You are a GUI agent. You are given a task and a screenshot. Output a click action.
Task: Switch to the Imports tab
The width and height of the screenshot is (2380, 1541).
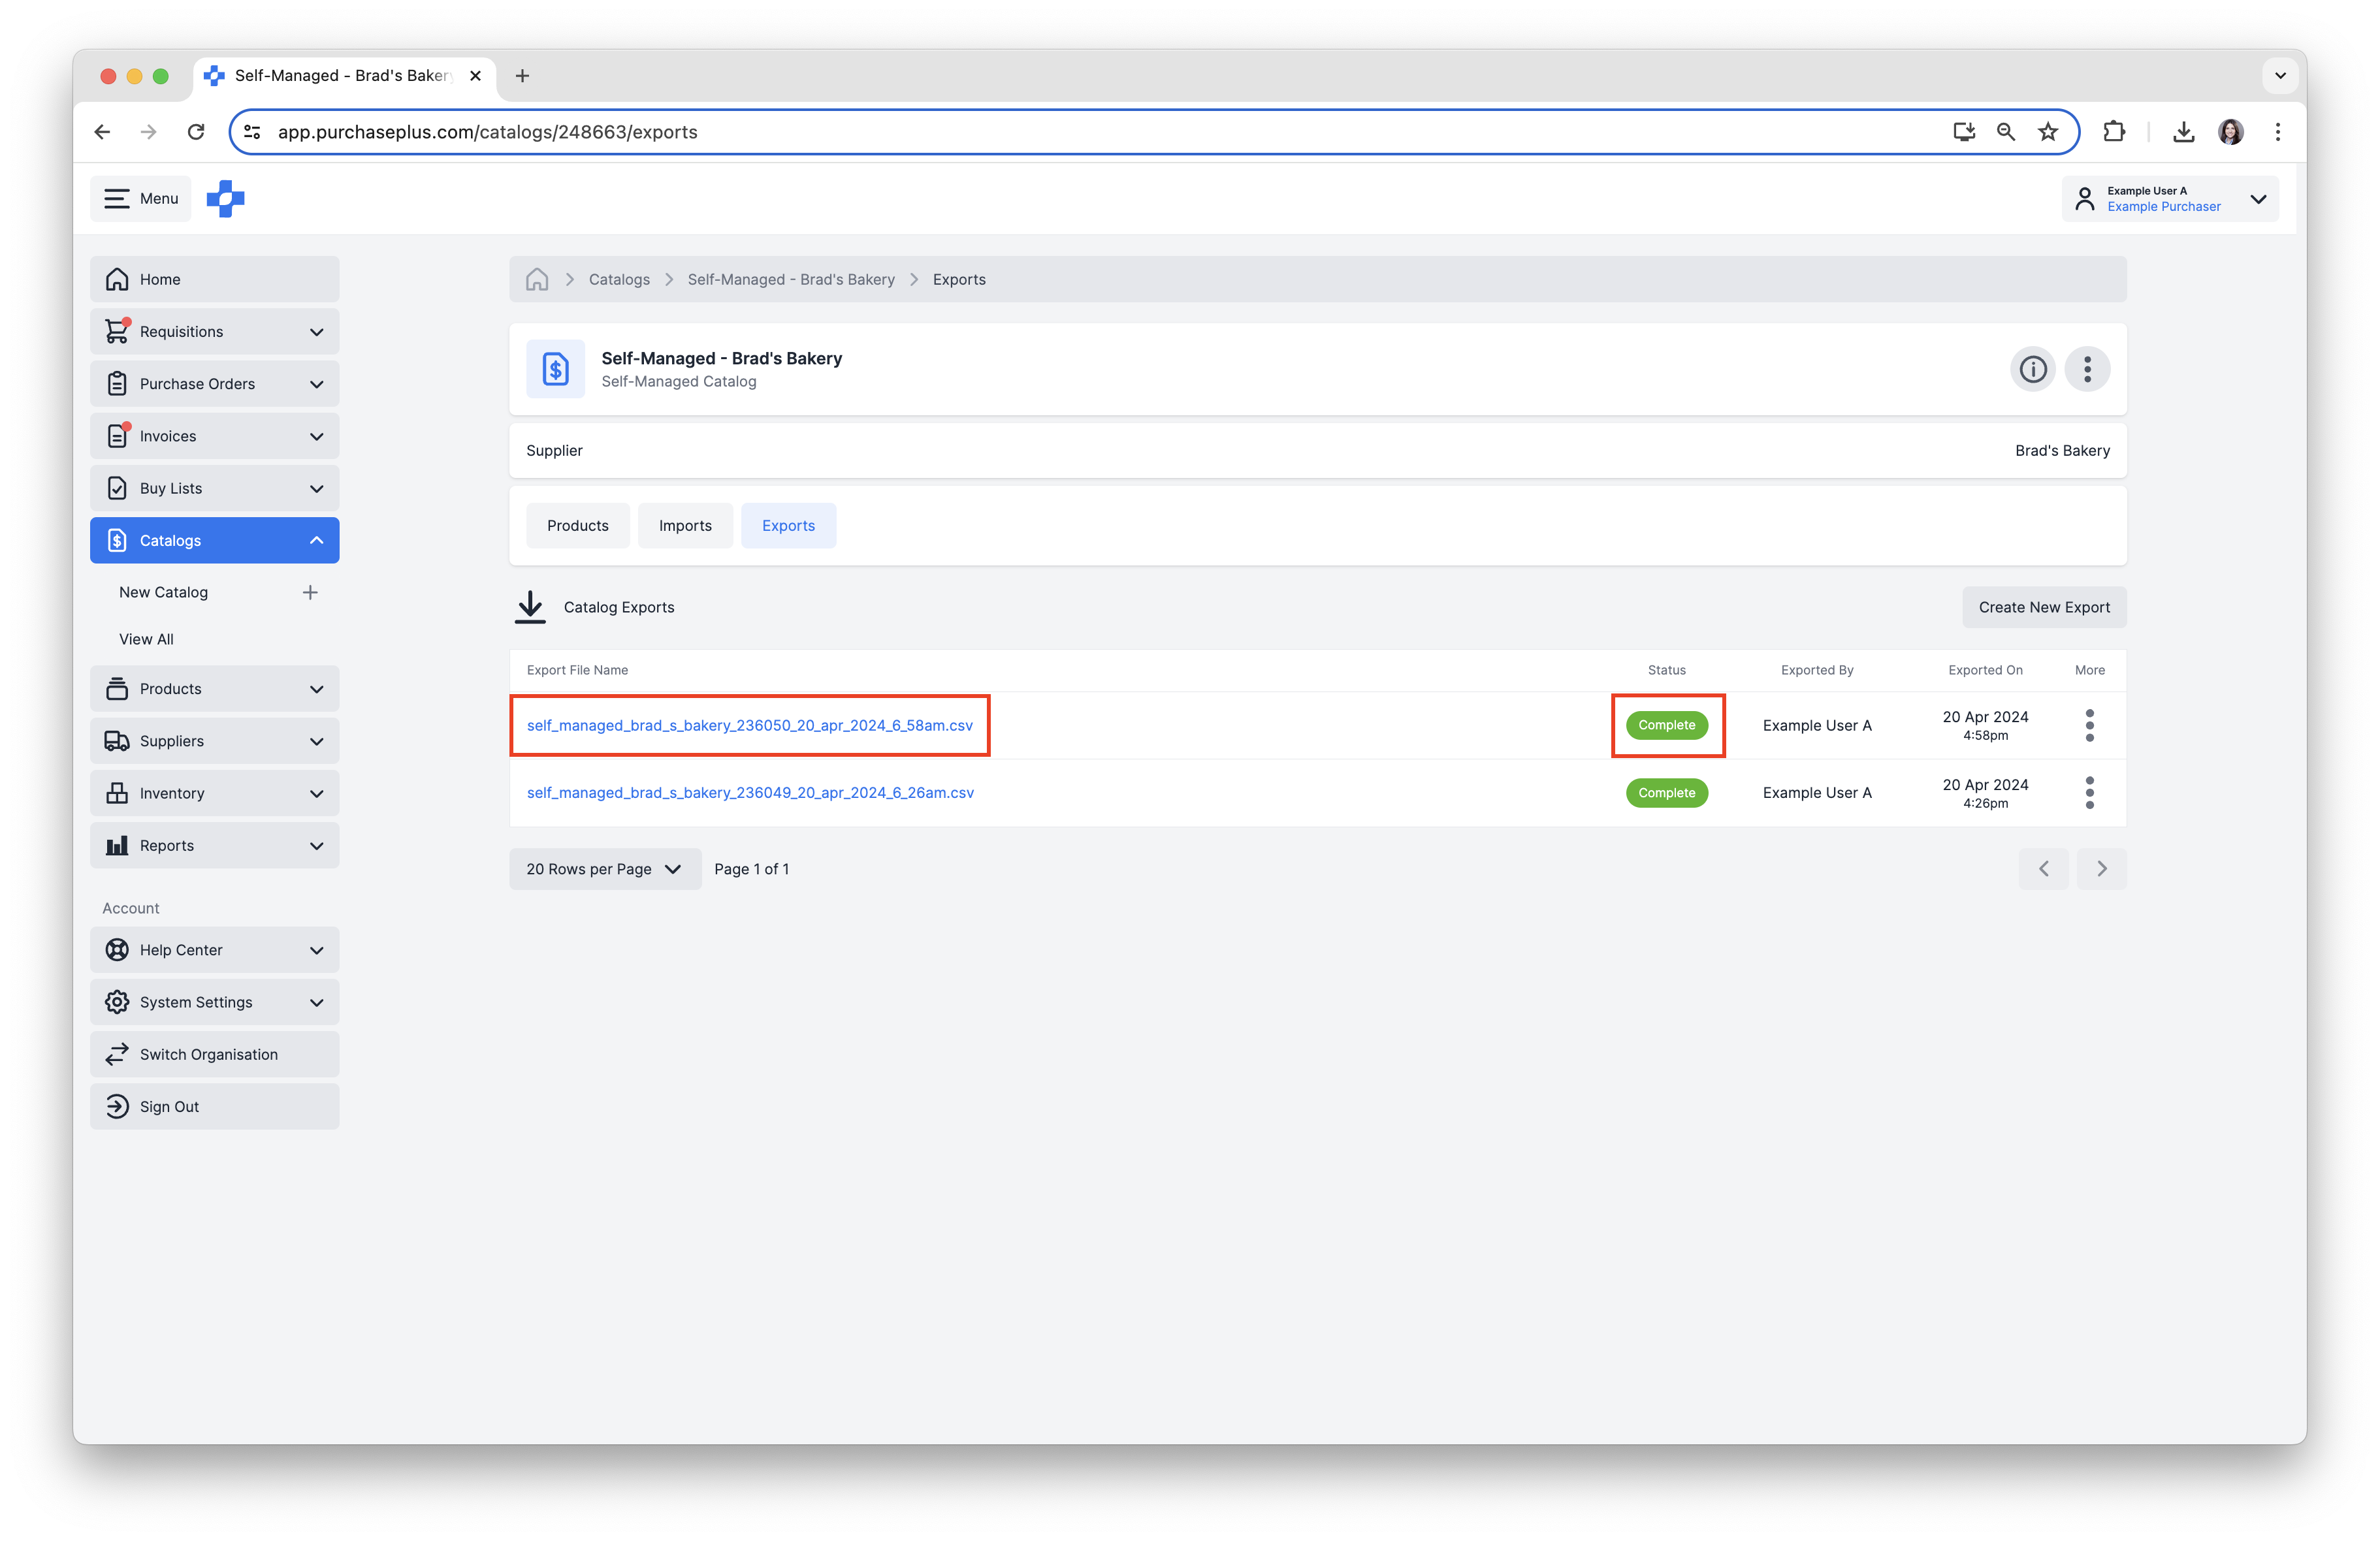click(684, 525)
